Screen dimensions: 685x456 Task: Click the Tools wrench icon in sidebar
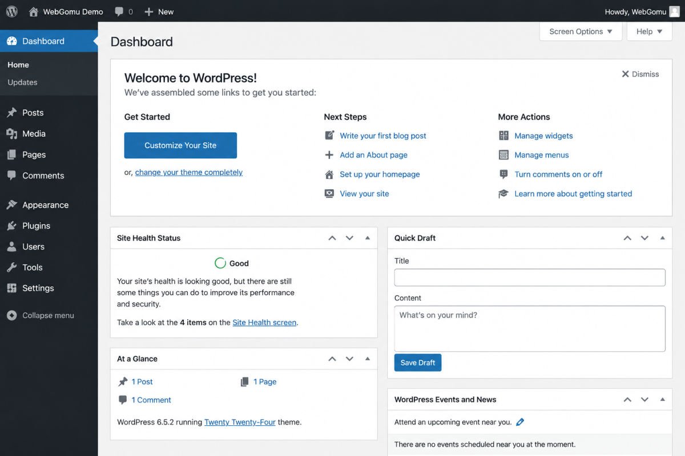coord(11,267)
